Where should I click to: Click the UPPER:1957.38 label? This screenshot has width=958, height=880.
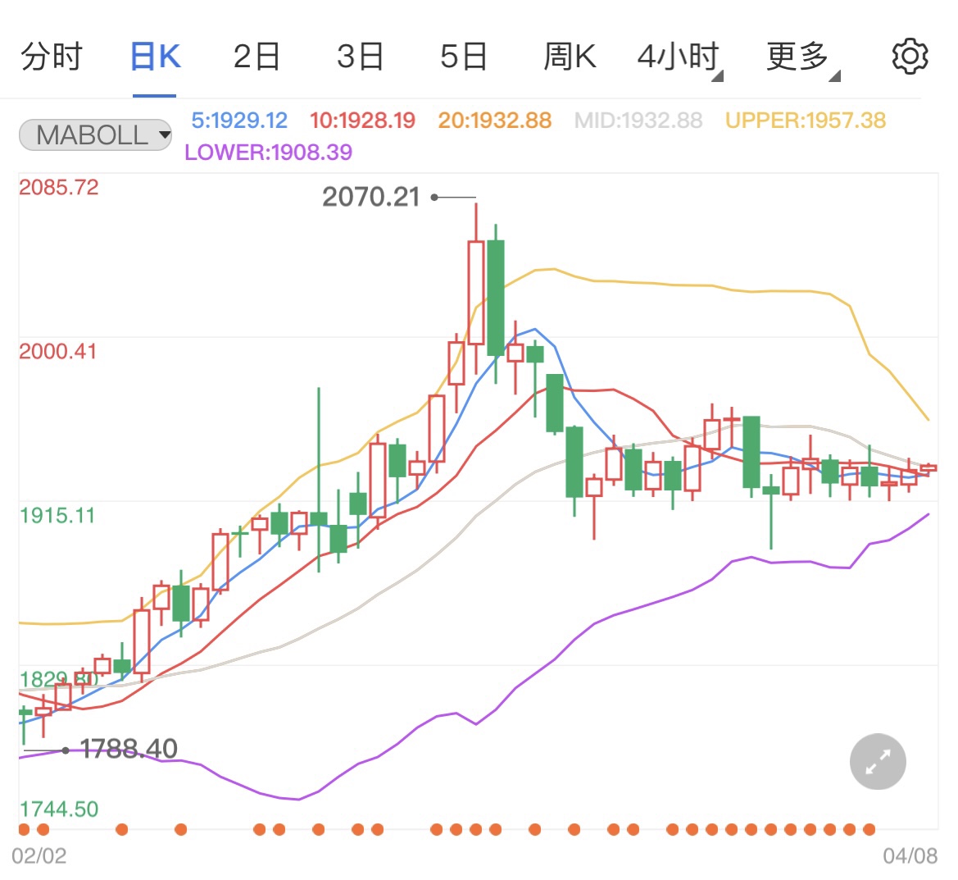[x=806, y=121]
